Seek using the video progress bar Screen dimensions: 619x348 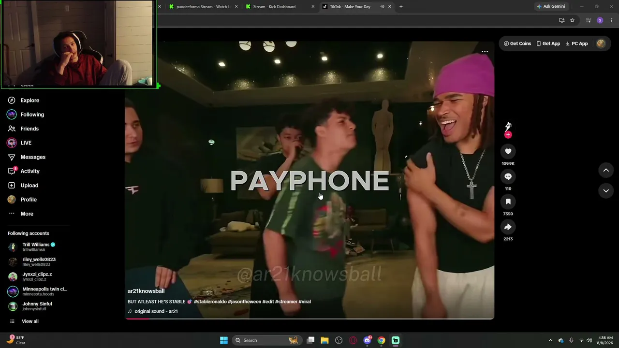click(x=309, y=319)
